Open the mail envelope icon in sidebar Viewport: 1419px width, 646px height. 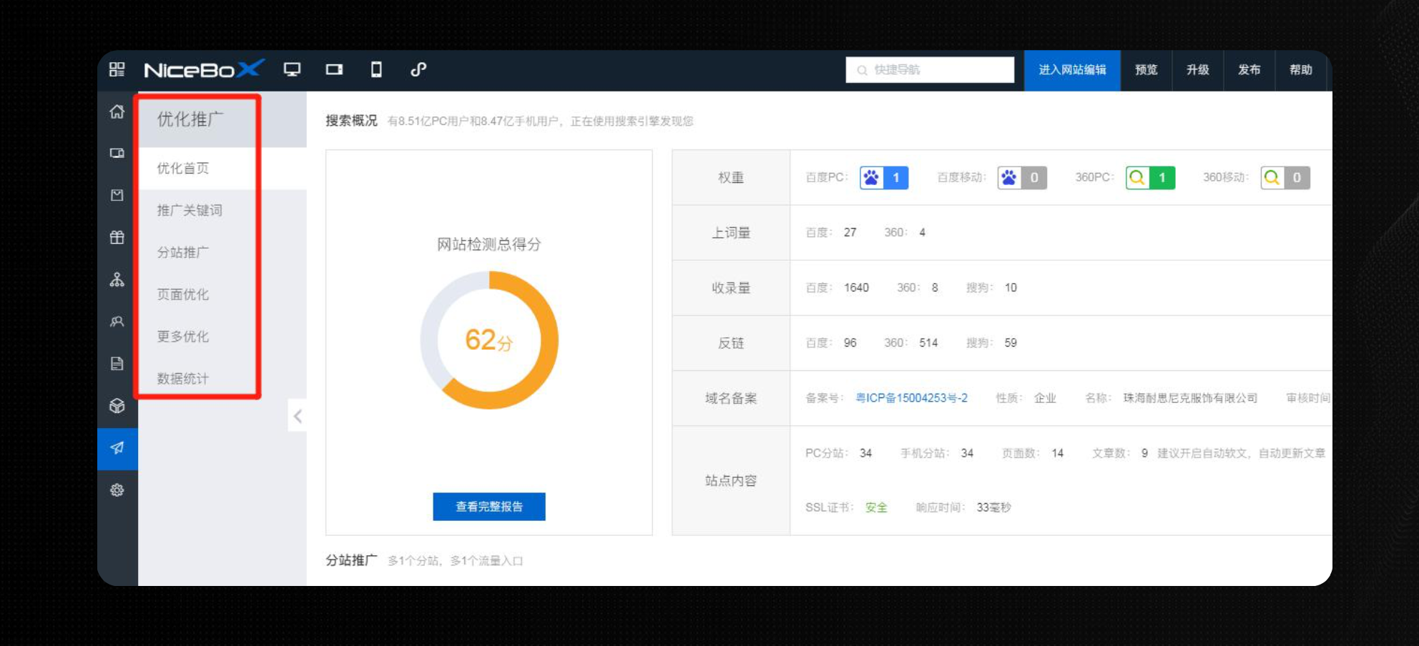[117, 195]
